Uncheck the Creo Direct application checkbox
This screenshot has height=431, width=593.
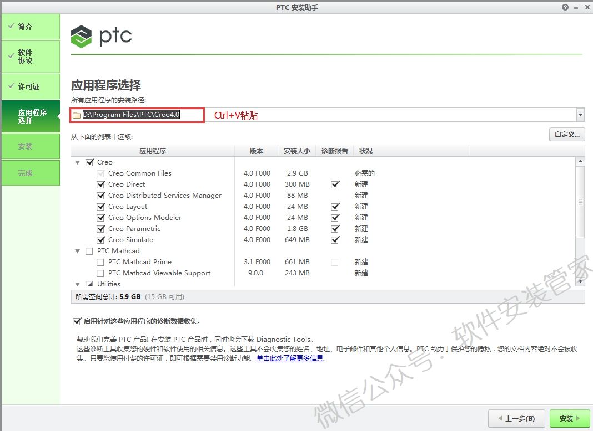pos(100,184)
